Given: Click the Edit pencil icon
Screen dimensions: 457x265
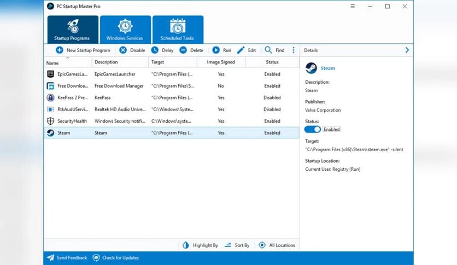Looking at the screenshot, I should pyautogui.click(x=241, y=50).
